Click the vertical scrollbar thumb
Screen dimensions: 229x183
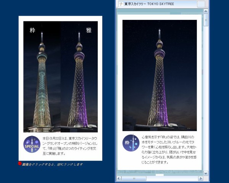[x=206, y=20]
